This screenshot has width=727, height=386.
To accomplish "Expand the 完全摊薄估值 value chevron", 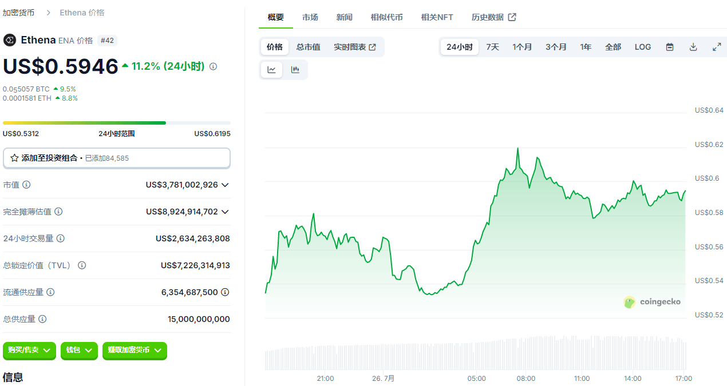I will pos(225,212).
